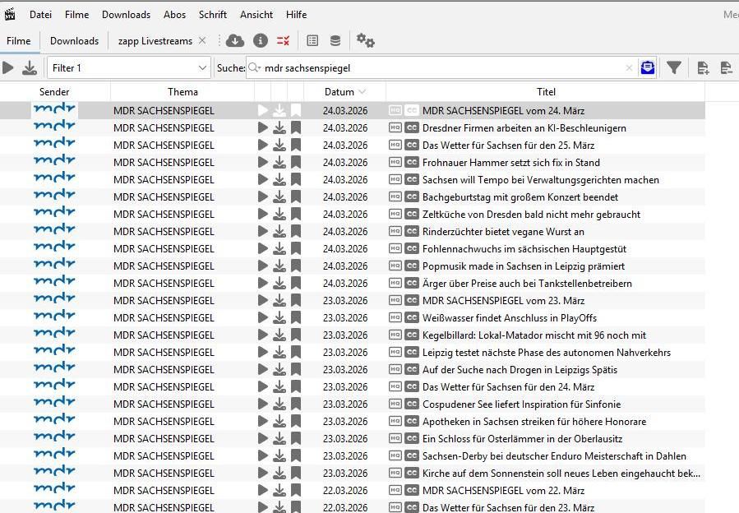Open the Filter 1 dropdown
This screenshot has width=739, height=513.
tap(129, 68)
